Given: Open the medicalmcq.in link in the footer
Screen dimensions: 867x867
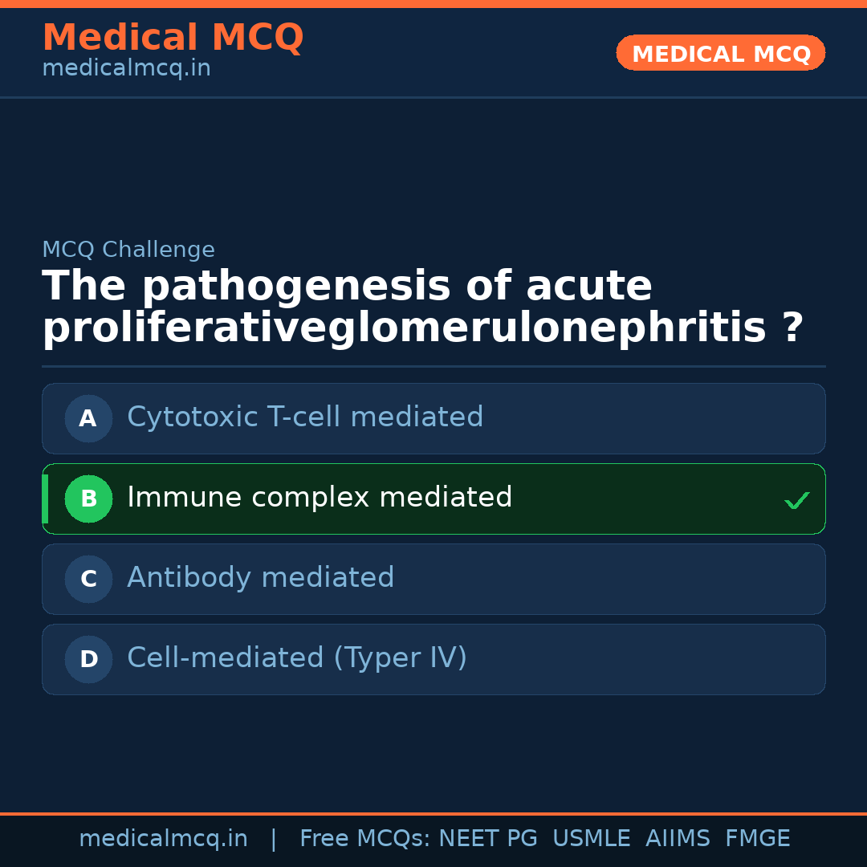Looking at the screenshot, I should [163, 839].
